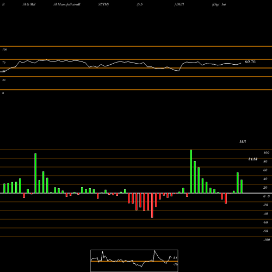
Task: Click the -60 label on MR axis
Action: click(x=265, y=222)
